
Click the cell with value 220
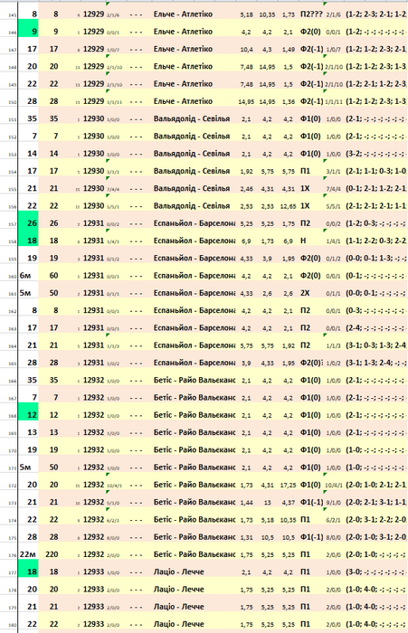point(52,554)
